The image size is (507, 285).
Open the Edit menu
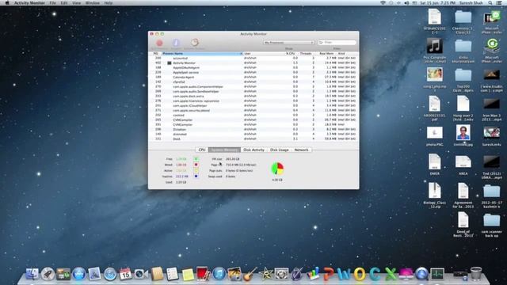tap(64, 3)
